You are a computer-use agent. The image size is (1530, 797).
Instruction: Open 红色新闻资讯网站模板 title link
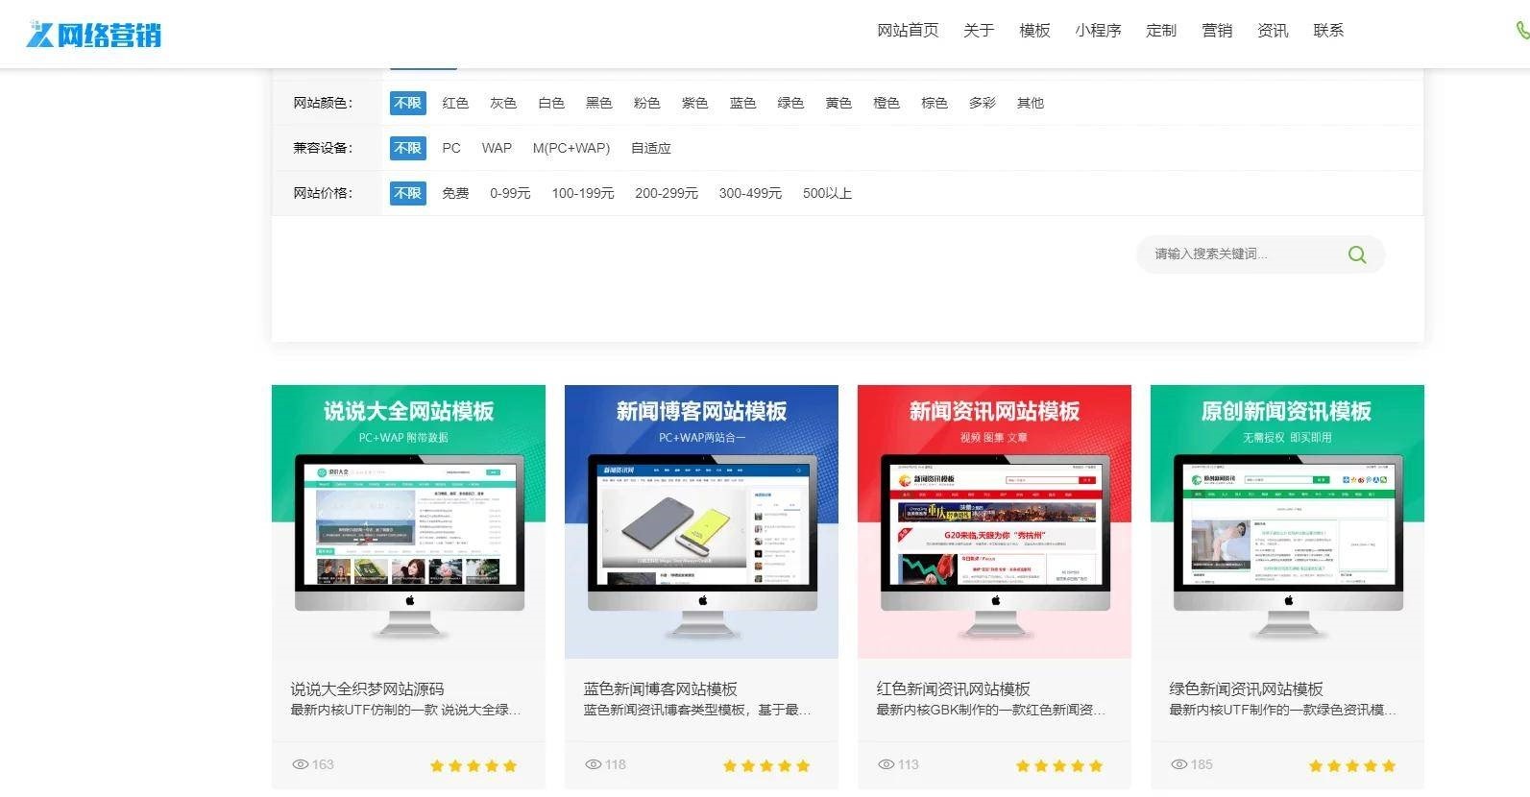(953, 688)
